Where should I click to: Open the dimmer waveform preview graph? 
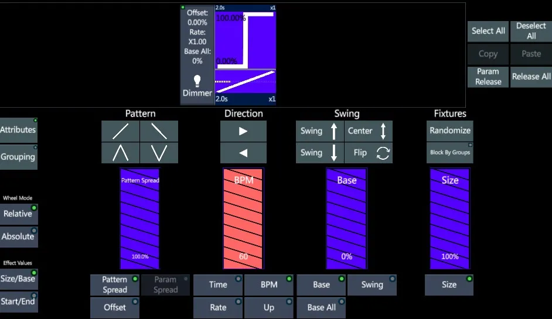tap(246, 40)
